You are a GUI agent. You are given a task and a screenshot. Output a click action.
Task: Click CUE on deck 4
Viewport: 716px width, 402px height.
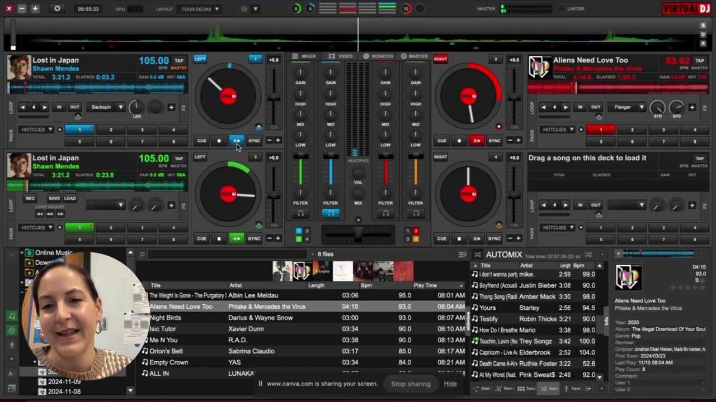[442, 238]
